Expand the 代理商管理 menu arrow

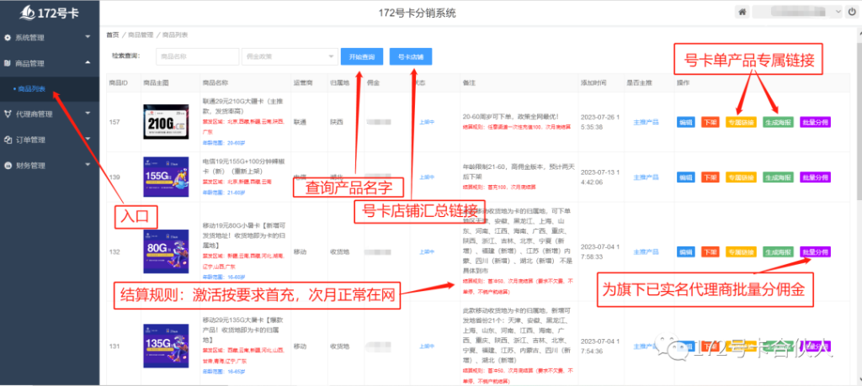coord(88,114)
